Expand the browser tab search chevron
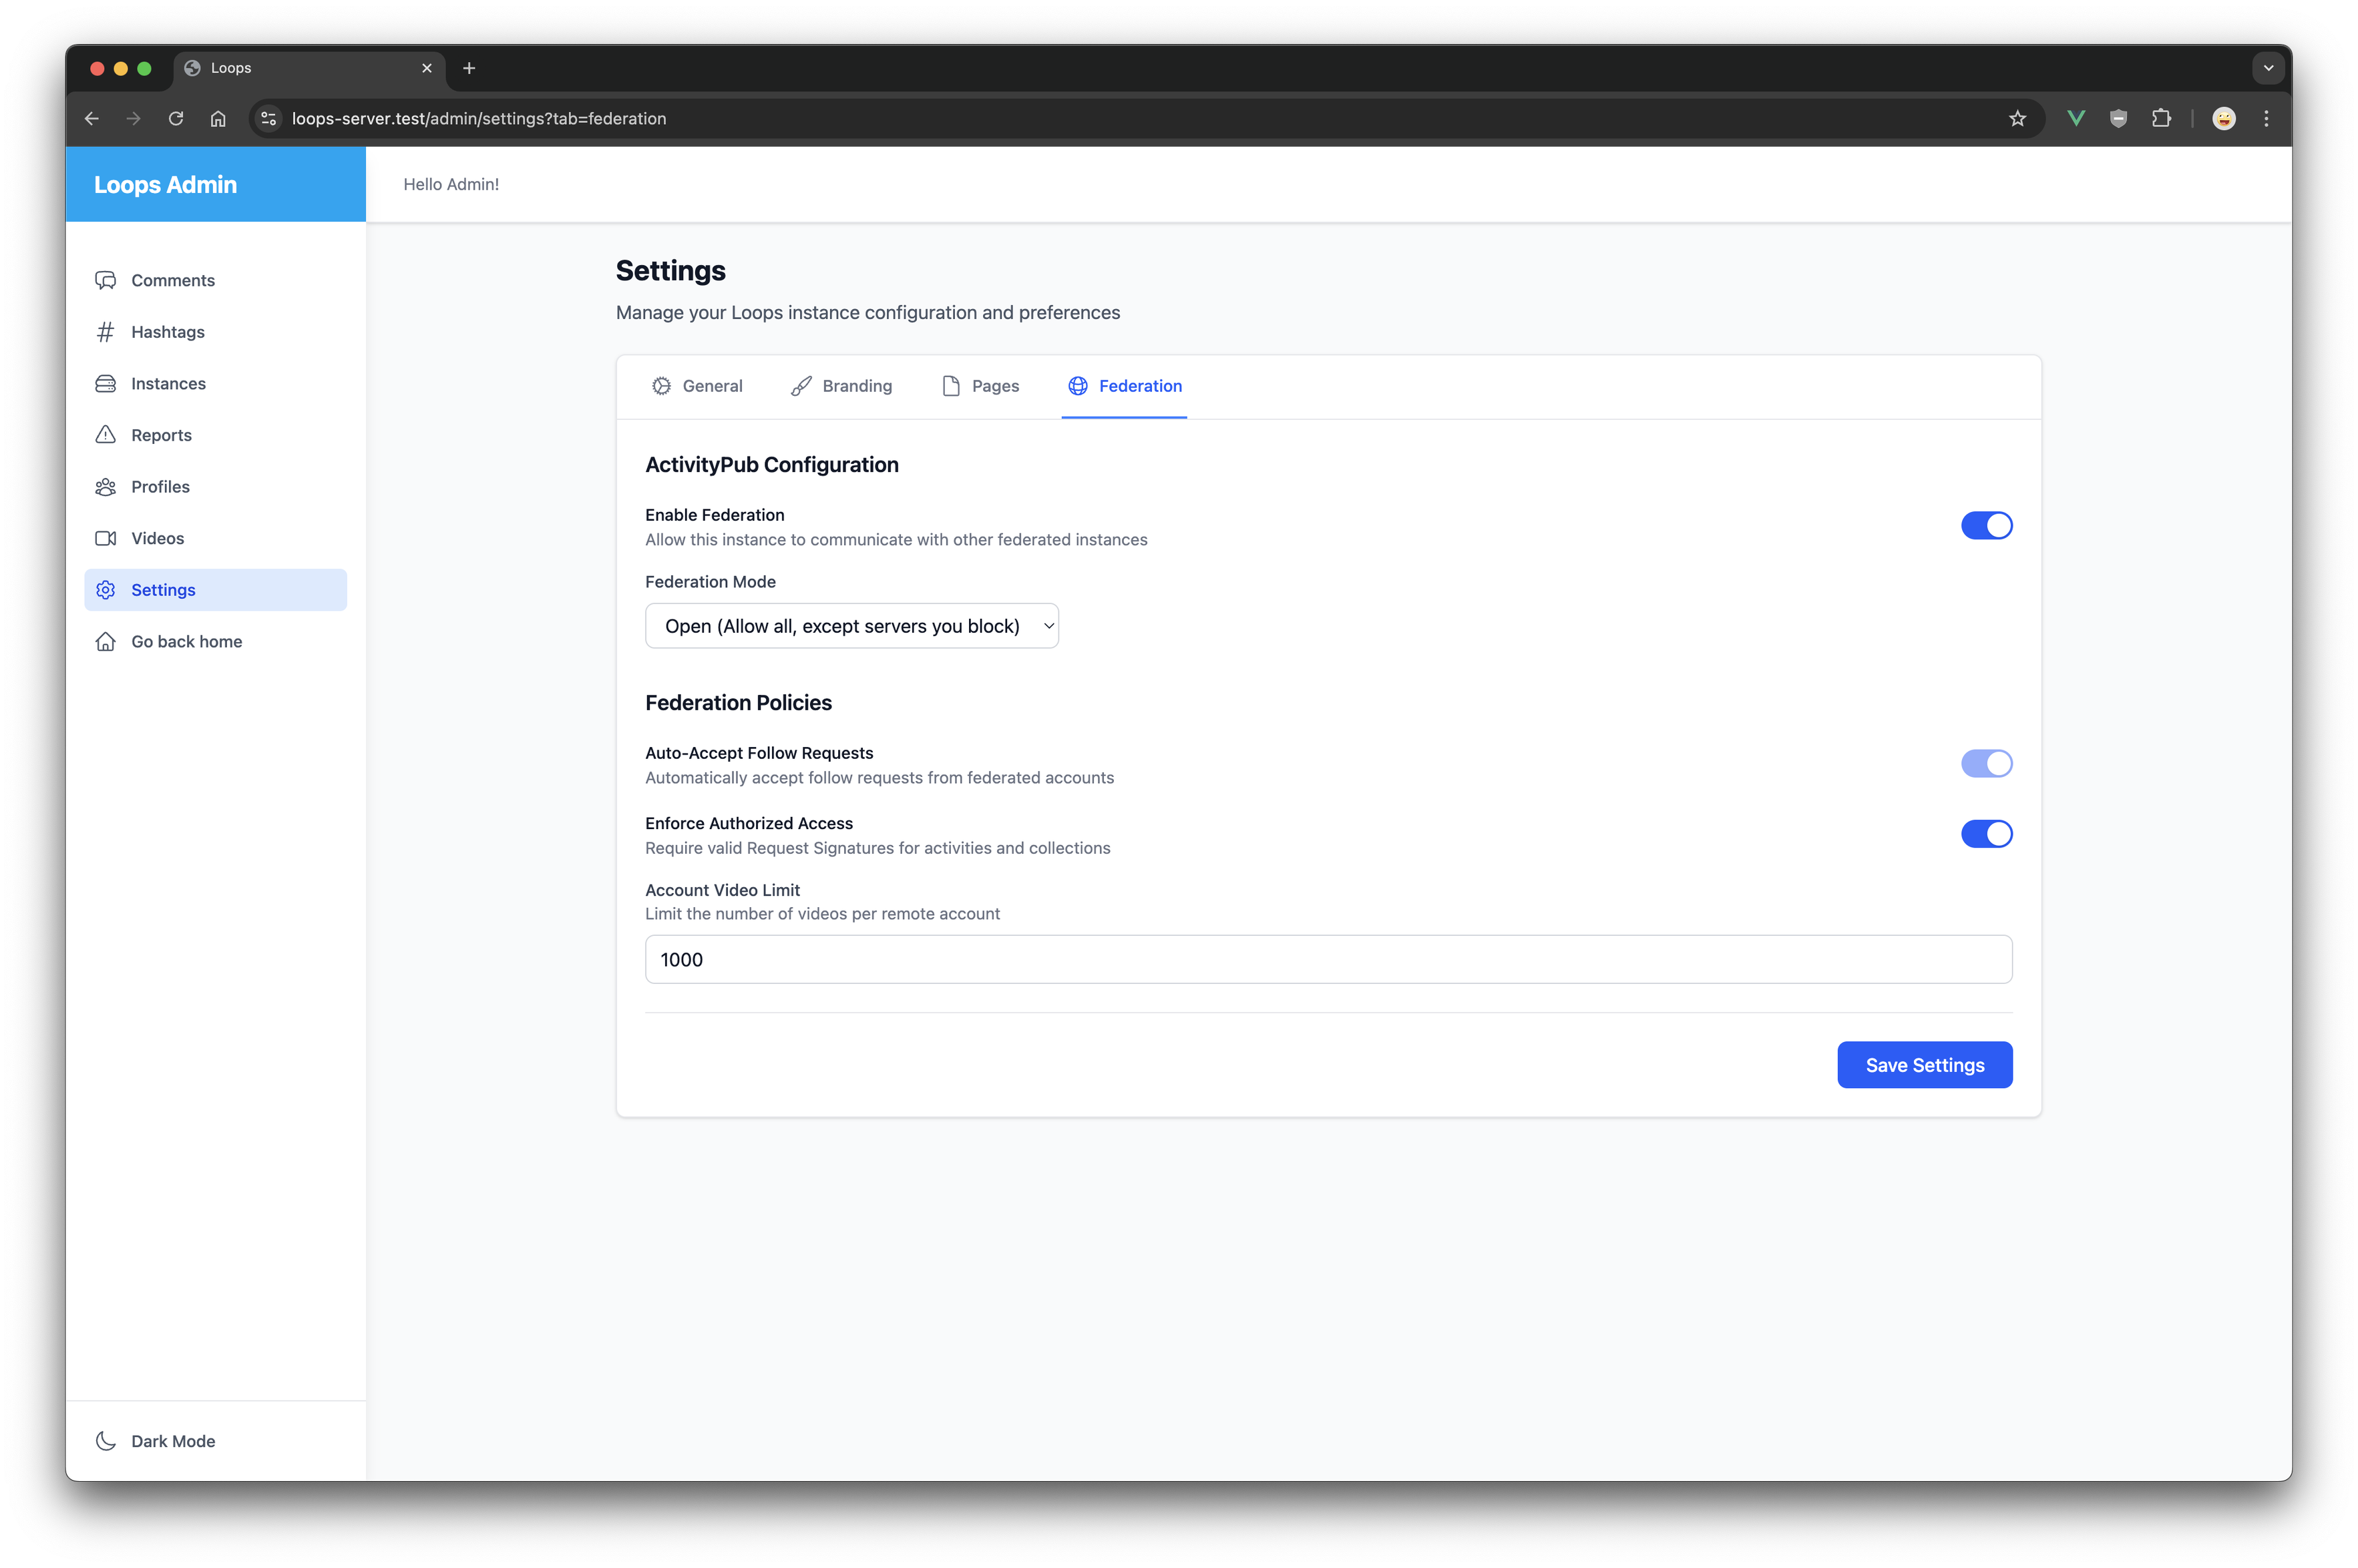The image size is (2358, 1568). pos(2268,68)
